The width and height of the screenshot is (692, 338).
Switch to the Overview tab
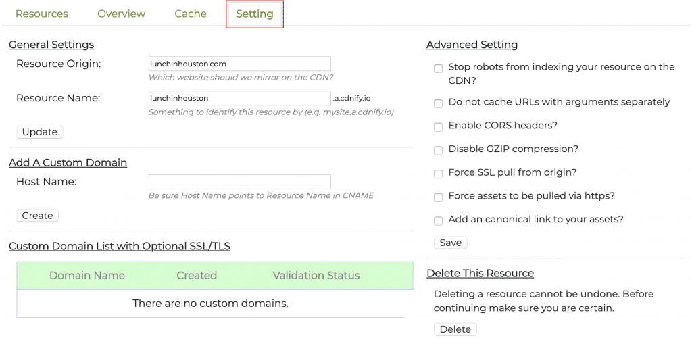point(121,14)
